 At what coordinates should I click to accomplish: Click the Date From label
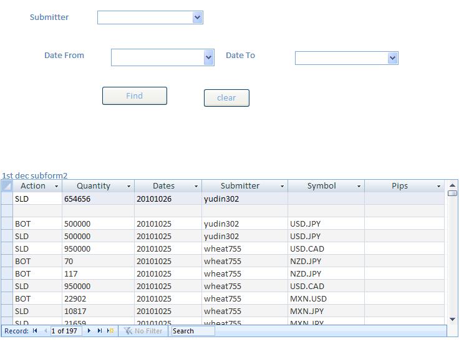(64, 55)
